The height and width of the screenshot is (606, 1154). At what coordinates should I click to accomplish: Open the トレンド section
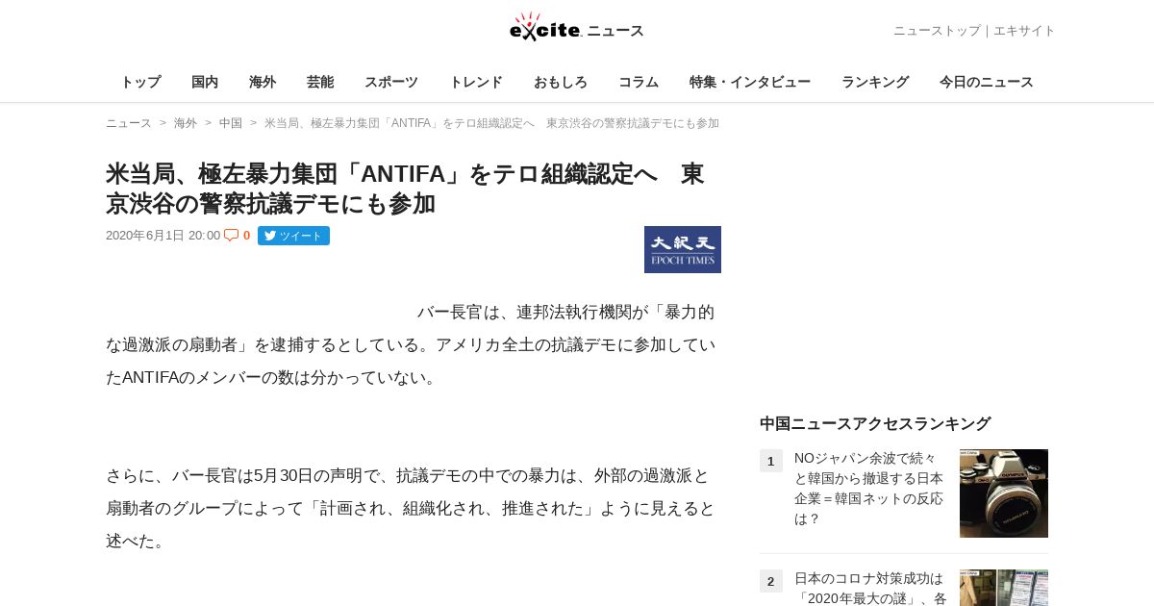point(476,82)
